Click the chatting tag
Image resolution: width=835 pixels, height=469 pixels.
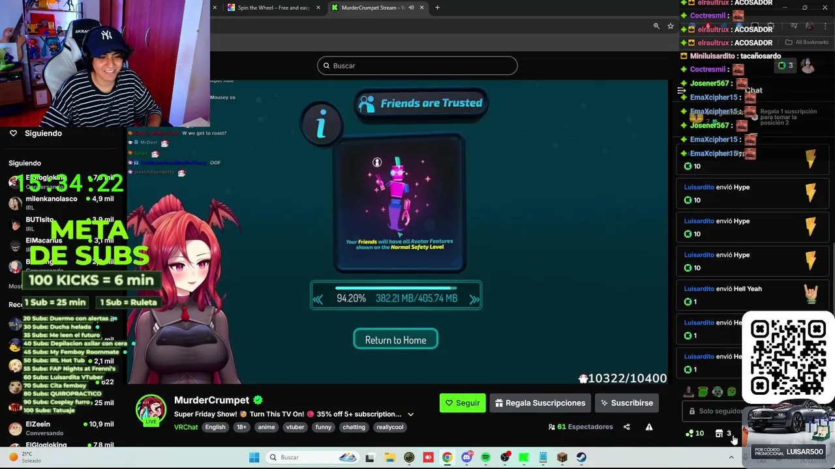354,427
